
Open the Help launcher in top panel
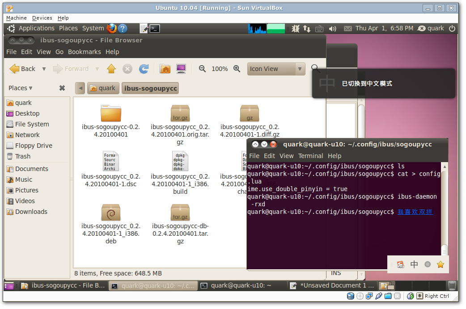tap(123, 29)
